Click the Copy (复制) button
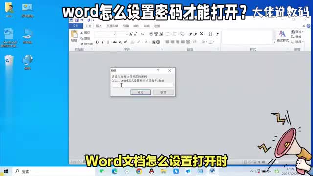The width and height of the screenshot is (313, 176). point(85,38)
